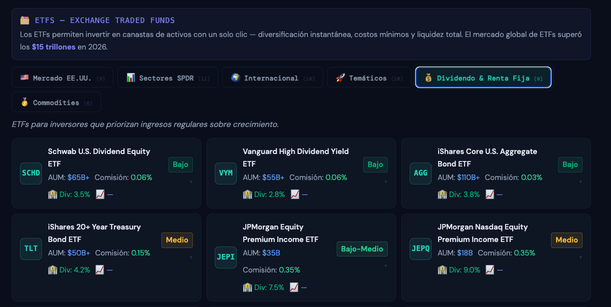Click the 0.03% commission value
Image resolution: width=611 pixels, height=307 pixels.
click(x=532, y=177)
